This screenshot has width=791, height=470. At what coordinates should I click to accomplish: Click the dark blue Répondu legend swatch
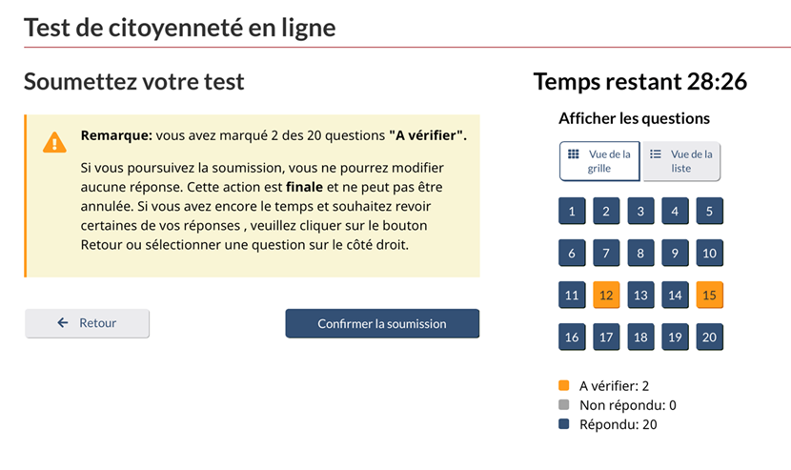coord(564,424)
